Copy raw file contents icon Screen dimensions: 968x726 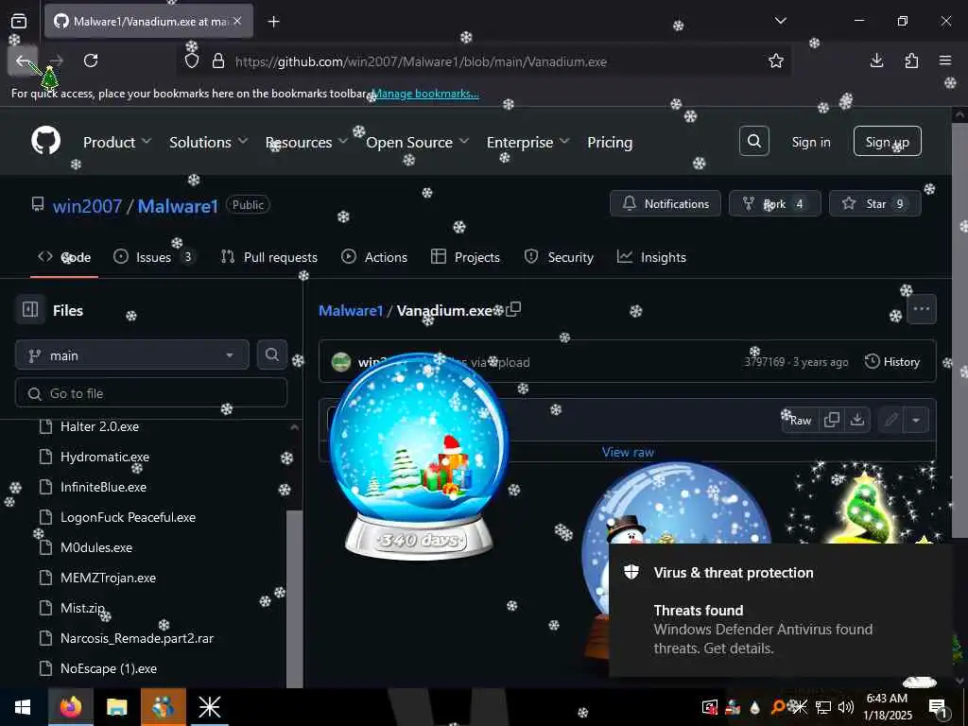click(832, 420)
